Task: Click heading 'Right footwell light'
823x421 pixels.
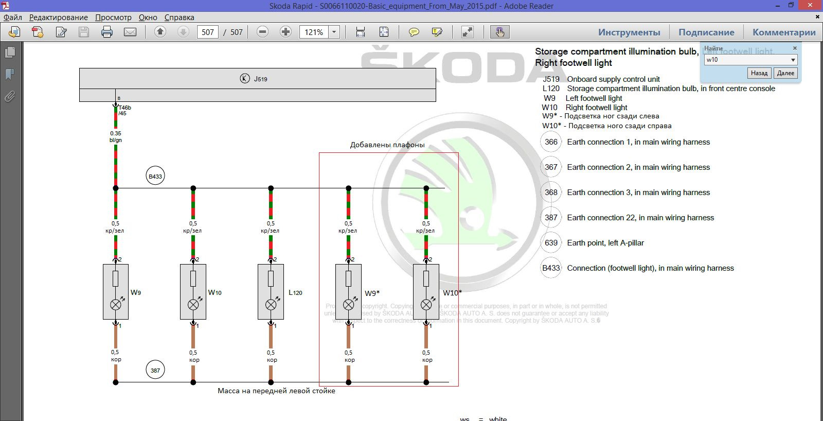Action: (574, 63)
